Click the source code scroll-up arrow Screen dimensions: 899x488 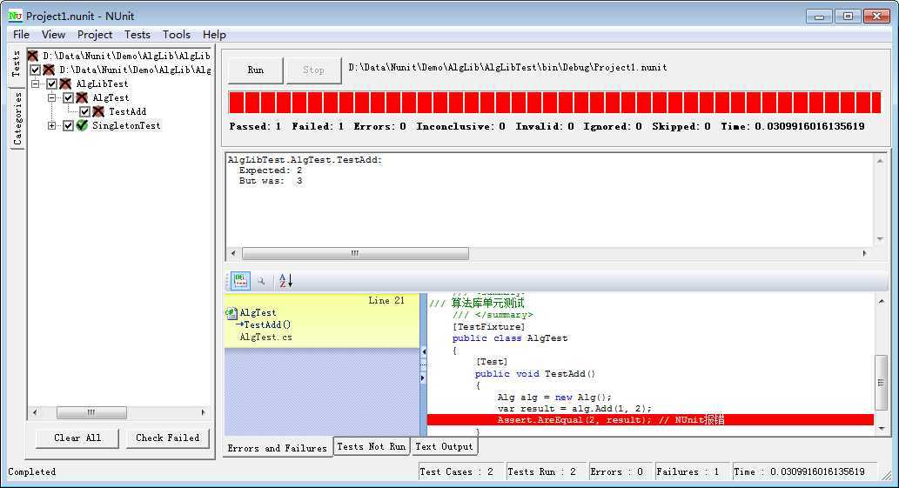[x=882, y=301]
